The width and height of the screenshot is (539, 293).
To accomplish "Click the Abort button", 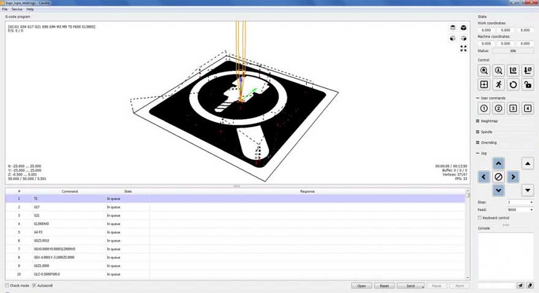I will pos(459,286).
